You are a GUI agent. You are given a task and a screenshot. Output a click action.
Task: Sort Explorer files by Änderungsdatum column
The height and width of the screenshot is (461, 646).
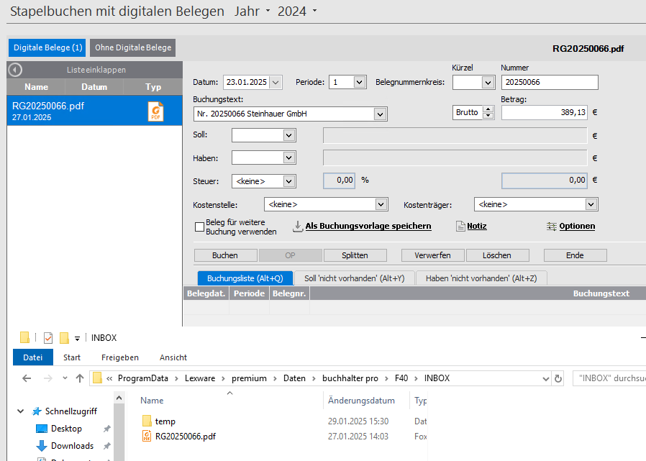click(361, 401)
